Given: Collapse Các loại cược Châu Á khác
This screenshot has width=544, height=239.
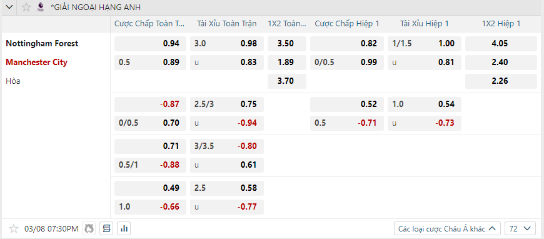Looking at the screenshot, I should coord(447,228).
